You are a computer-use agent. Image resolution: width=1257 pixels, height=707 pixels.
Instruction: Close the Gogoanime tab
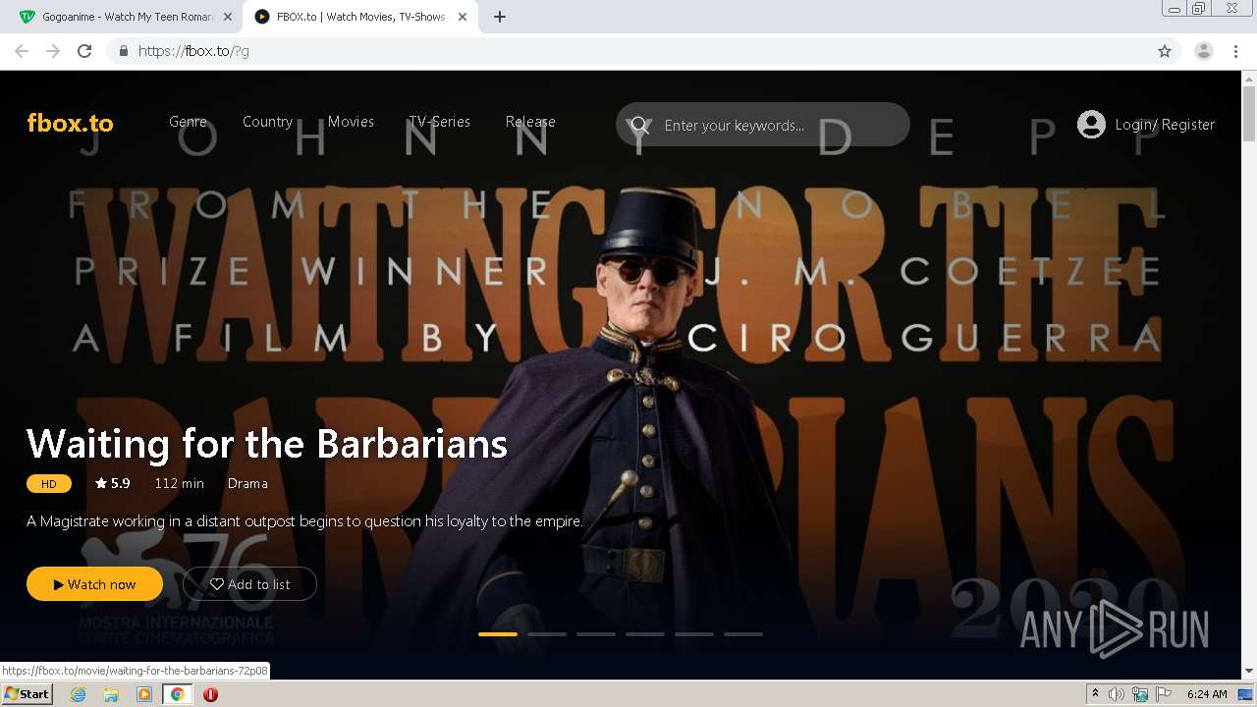tap(228, 17)
